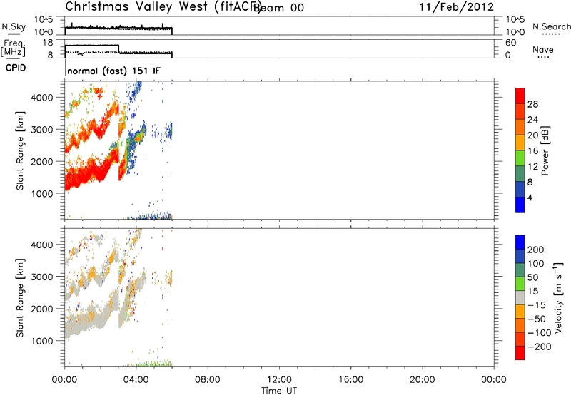Click the '12:00' time axis label
571x395 pixels.
[279, 380]
